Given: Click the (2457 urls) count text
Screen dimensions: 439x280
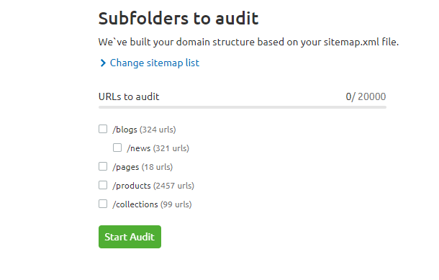Looking at the screenshot, I should click(173, 186).
